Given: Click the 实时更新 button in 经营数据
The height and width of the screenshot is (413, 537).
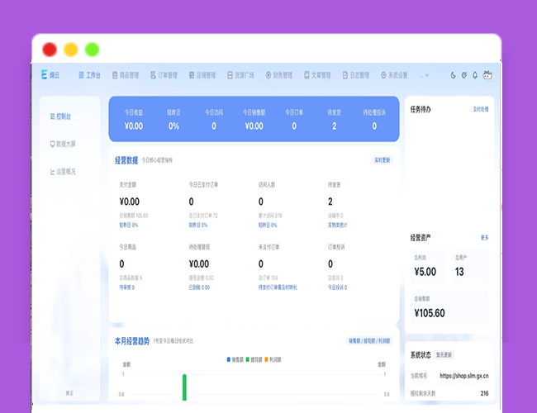Looking at the screenshot, I should pyautogui.click(x=382, y=160).
